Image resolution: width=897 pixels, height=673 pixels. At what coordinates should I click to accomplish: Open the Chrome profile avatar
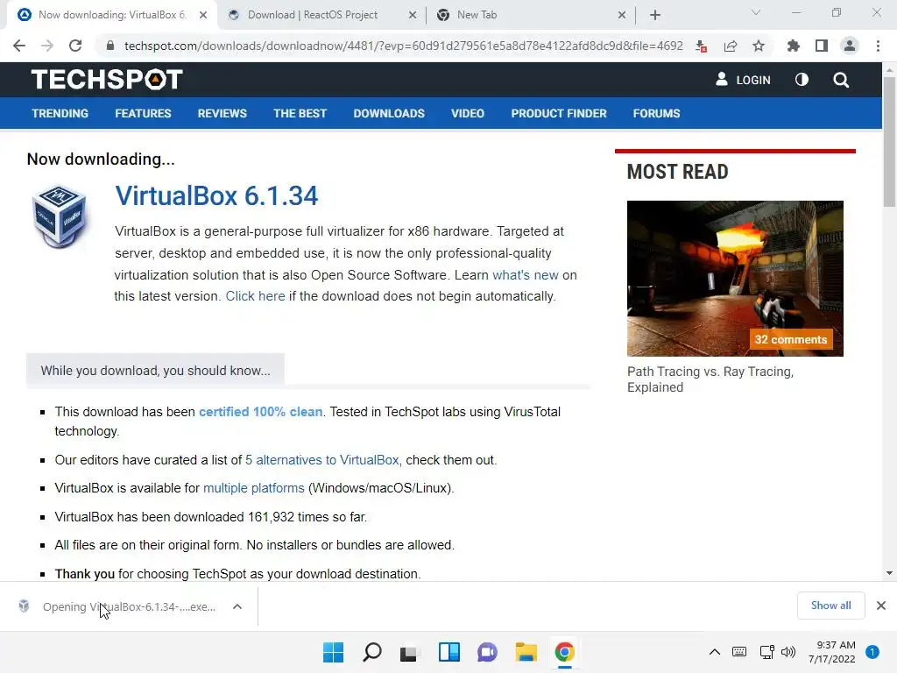click(x=850, y=46)
